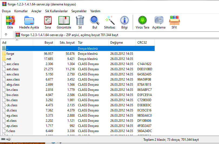219x144 pixels.
Task: Sort by the CRC32 column header
Action: (x=145, y=43)
